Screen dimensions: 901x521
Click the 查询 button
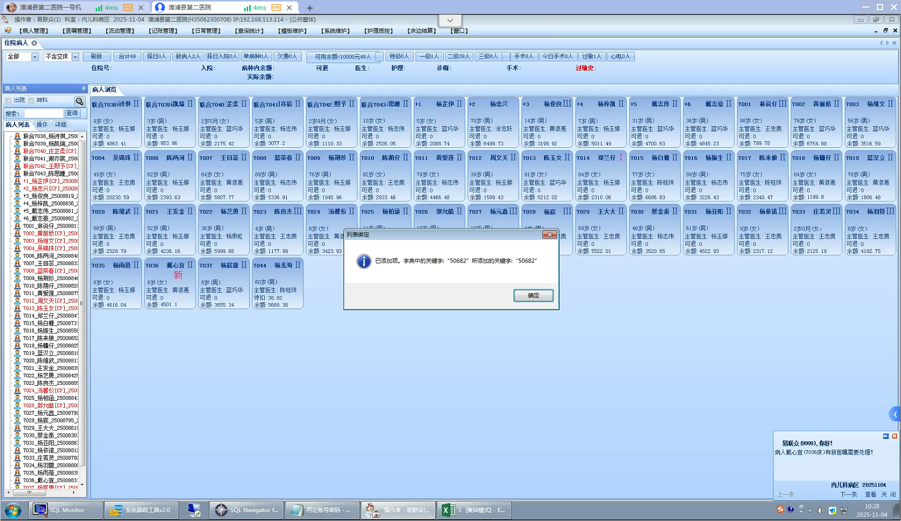72,113
